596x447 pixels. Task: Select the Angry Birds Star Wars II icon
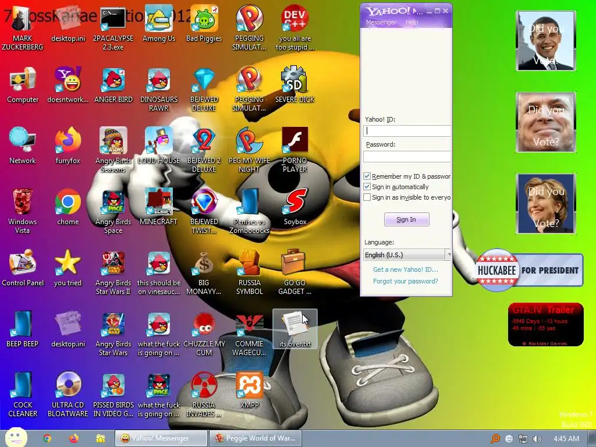tap(113, 273)
